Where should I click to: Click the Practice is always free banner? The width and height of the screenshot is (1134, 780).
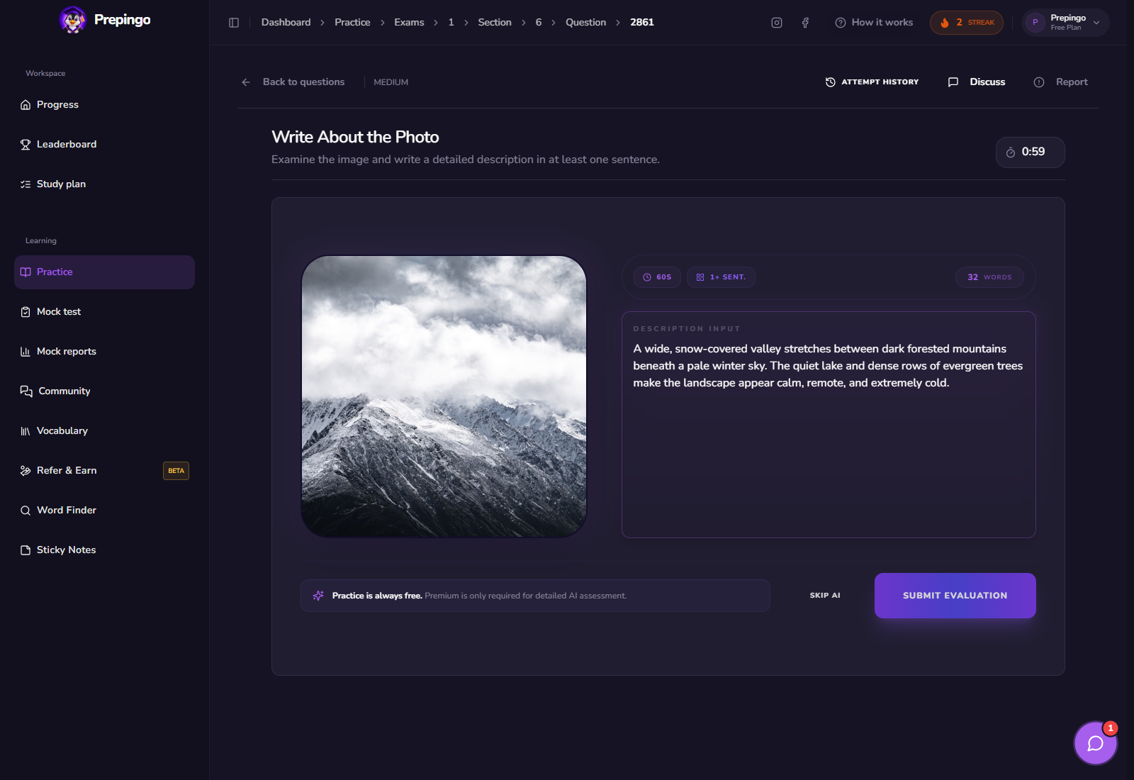pos(535,596)
